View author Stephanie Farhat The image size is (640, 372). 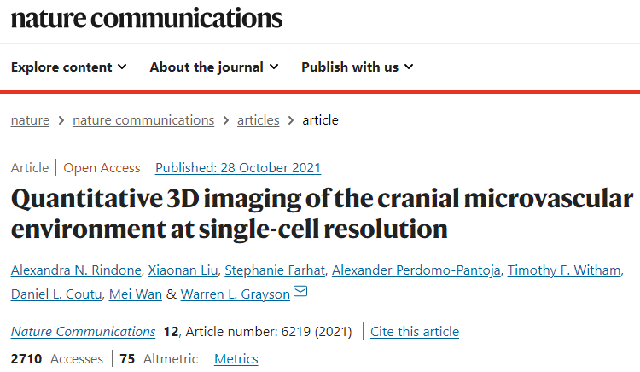[x=275, y=270]
